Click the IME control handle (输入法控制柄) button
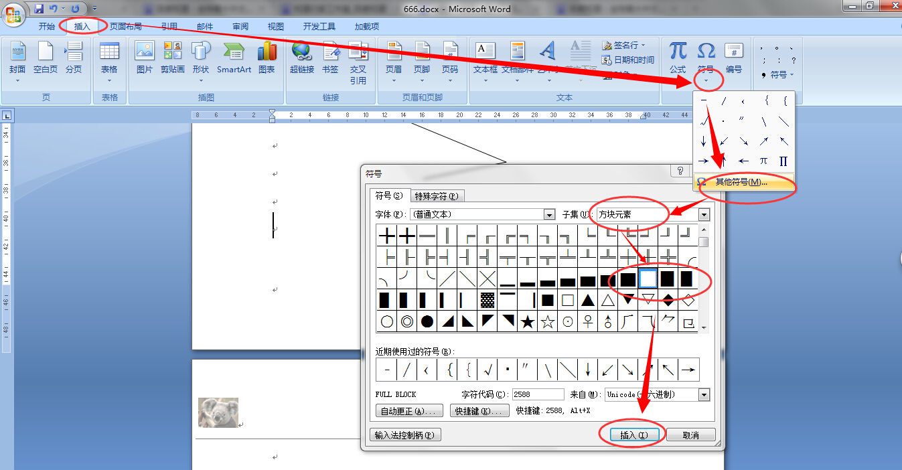Viewport: 902px width, 470px height. point(405,435)
